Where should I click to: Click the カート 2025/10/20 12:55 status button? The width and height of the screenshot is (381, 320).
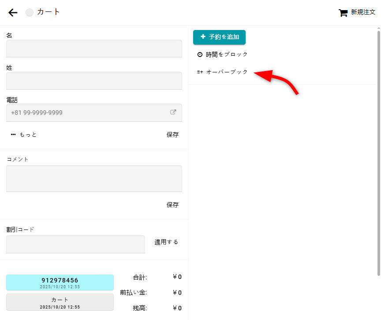click(60, 302)
